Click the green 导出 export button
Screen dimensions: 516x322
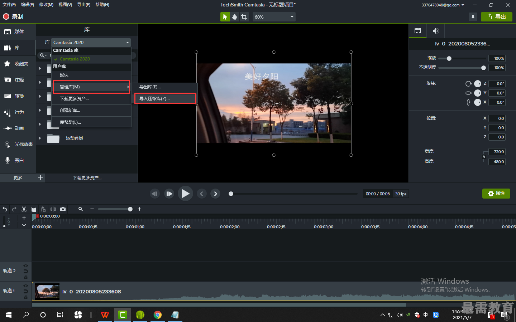pos(497,17)
